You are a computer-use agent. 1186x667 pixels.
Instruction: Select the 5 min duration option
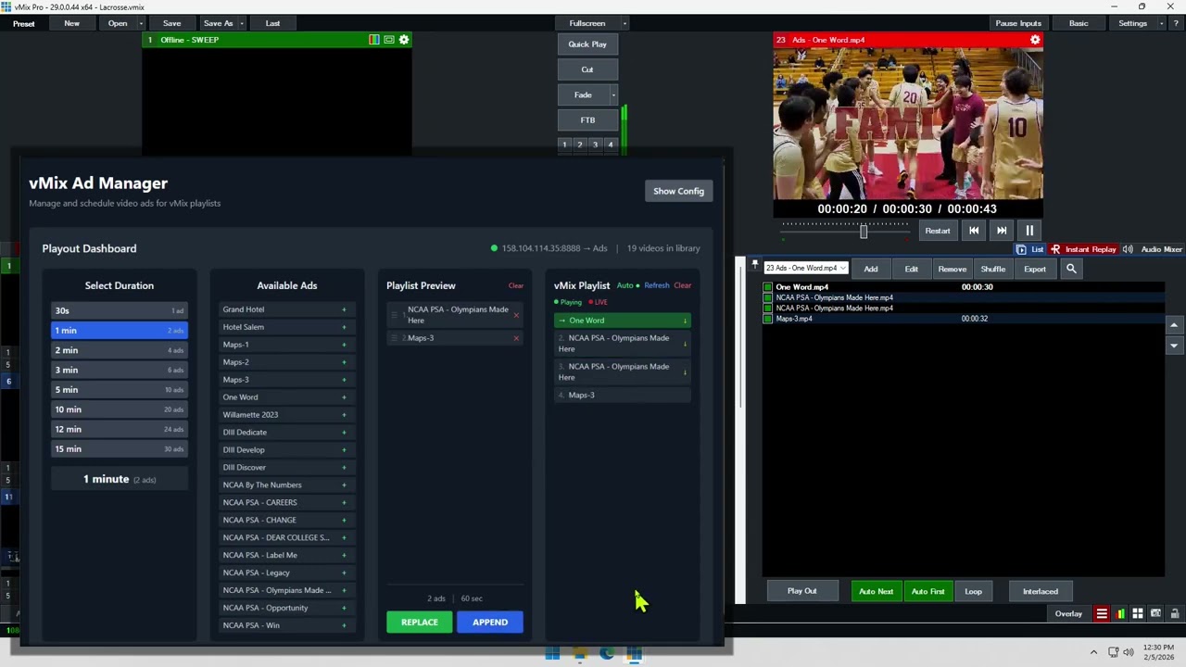point(120,390)
